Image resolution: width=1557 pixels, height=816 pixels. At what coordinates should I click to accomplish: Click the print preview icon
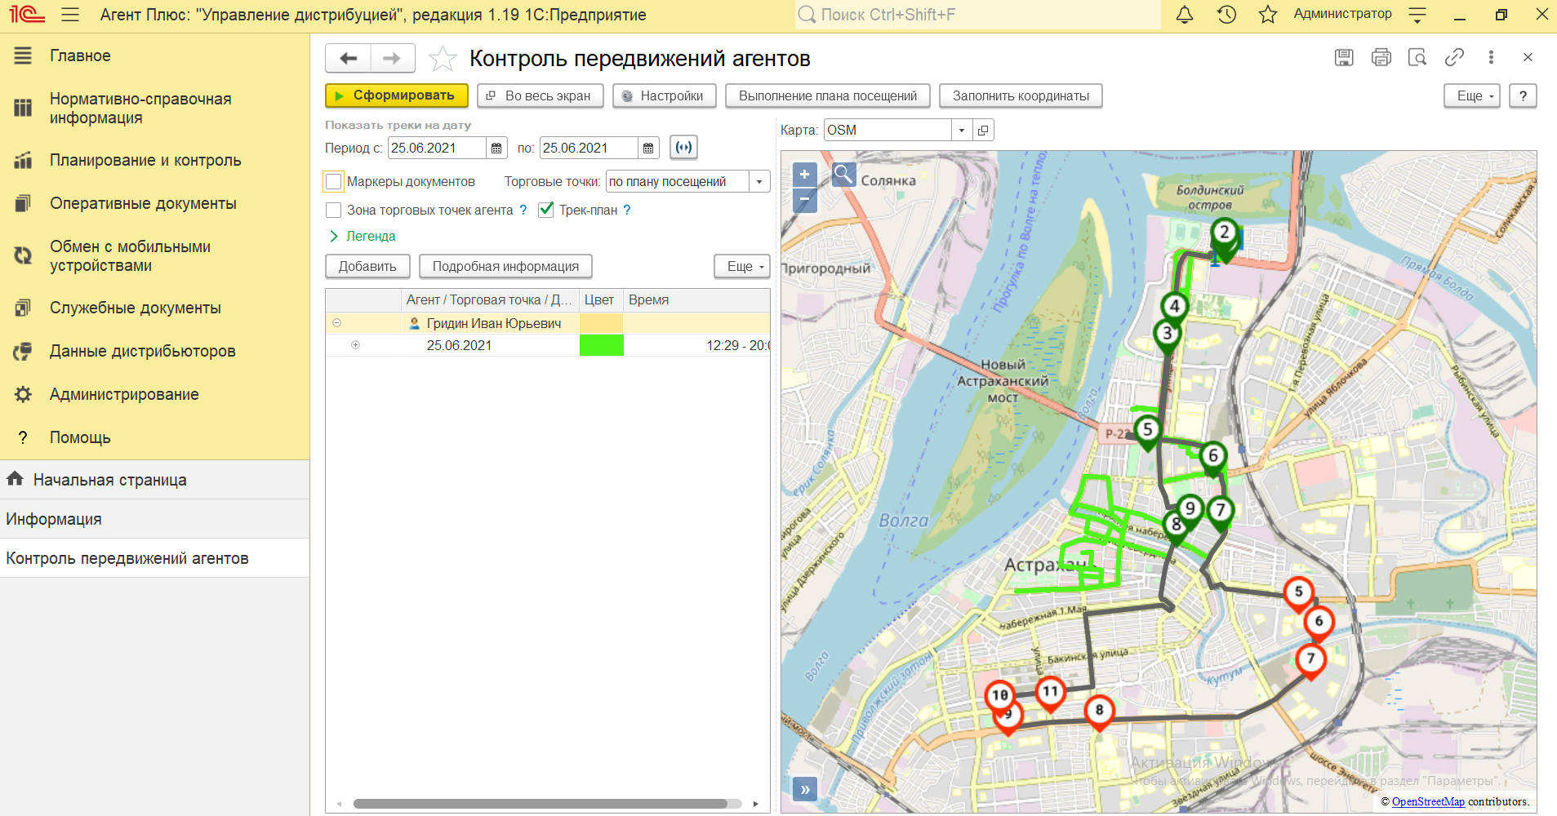pos(1417,57)
